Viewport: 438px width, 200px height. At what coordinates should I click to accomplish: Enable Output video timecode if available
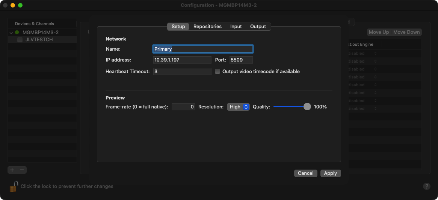click(217, 71)
